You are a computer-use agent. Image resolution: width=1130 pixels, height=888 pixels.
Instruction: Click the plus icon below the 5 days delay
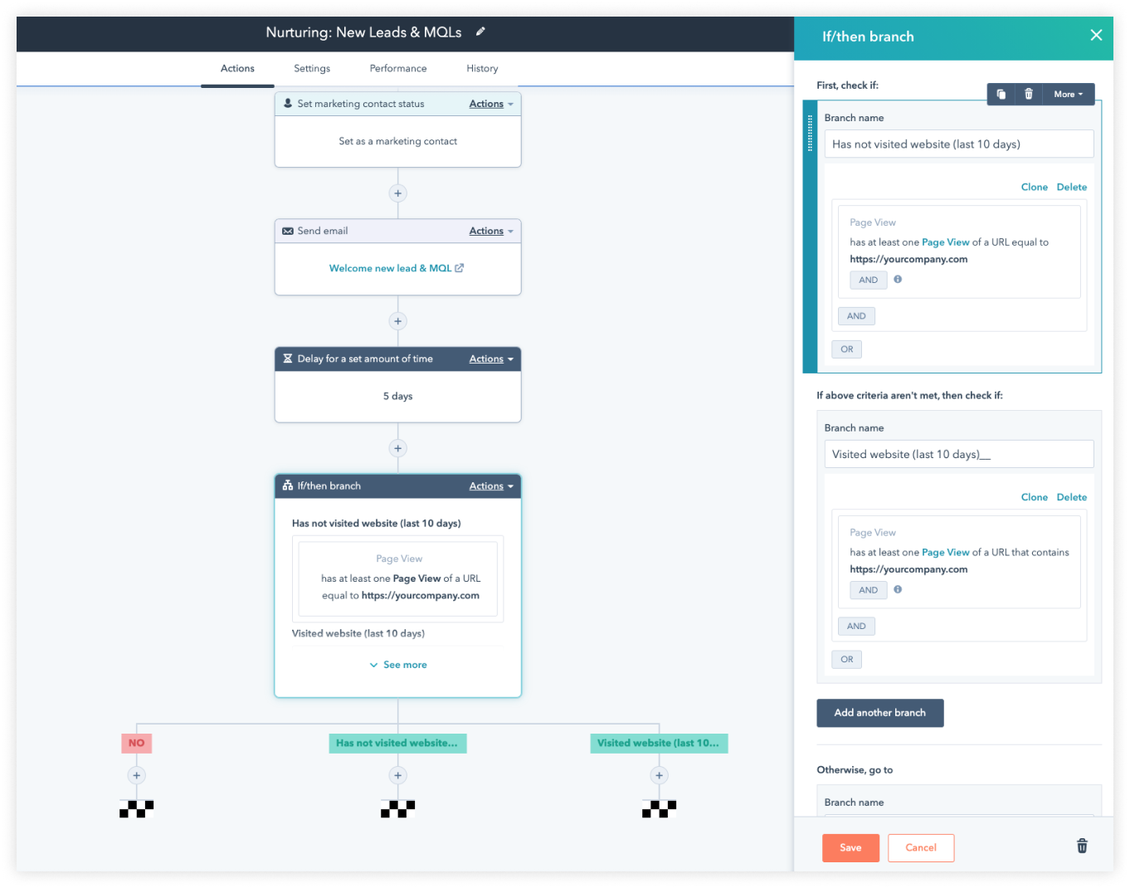[x=397, y=448]
